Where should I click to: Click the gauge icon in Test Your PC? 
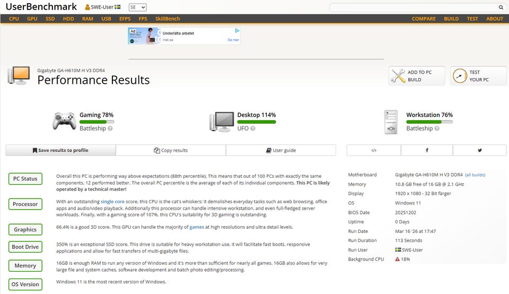pos(460,76)
